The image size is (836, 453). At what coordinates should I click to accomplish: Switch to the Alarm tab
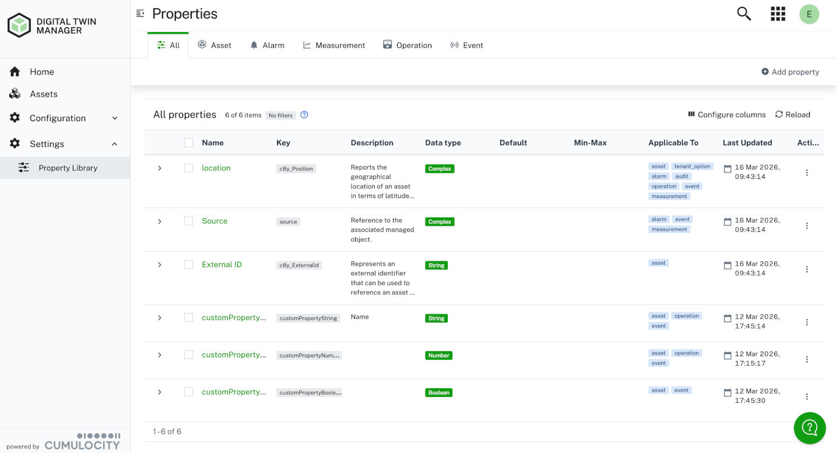tap(267, 45)
